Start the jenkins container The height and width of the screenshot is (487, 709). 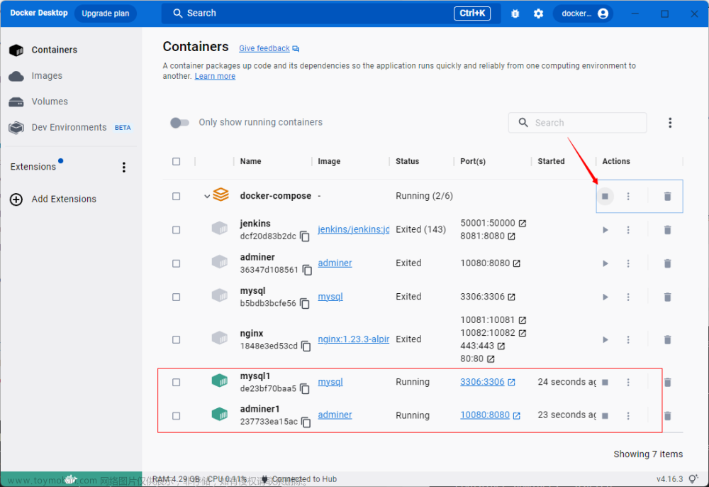click(605, 230)
